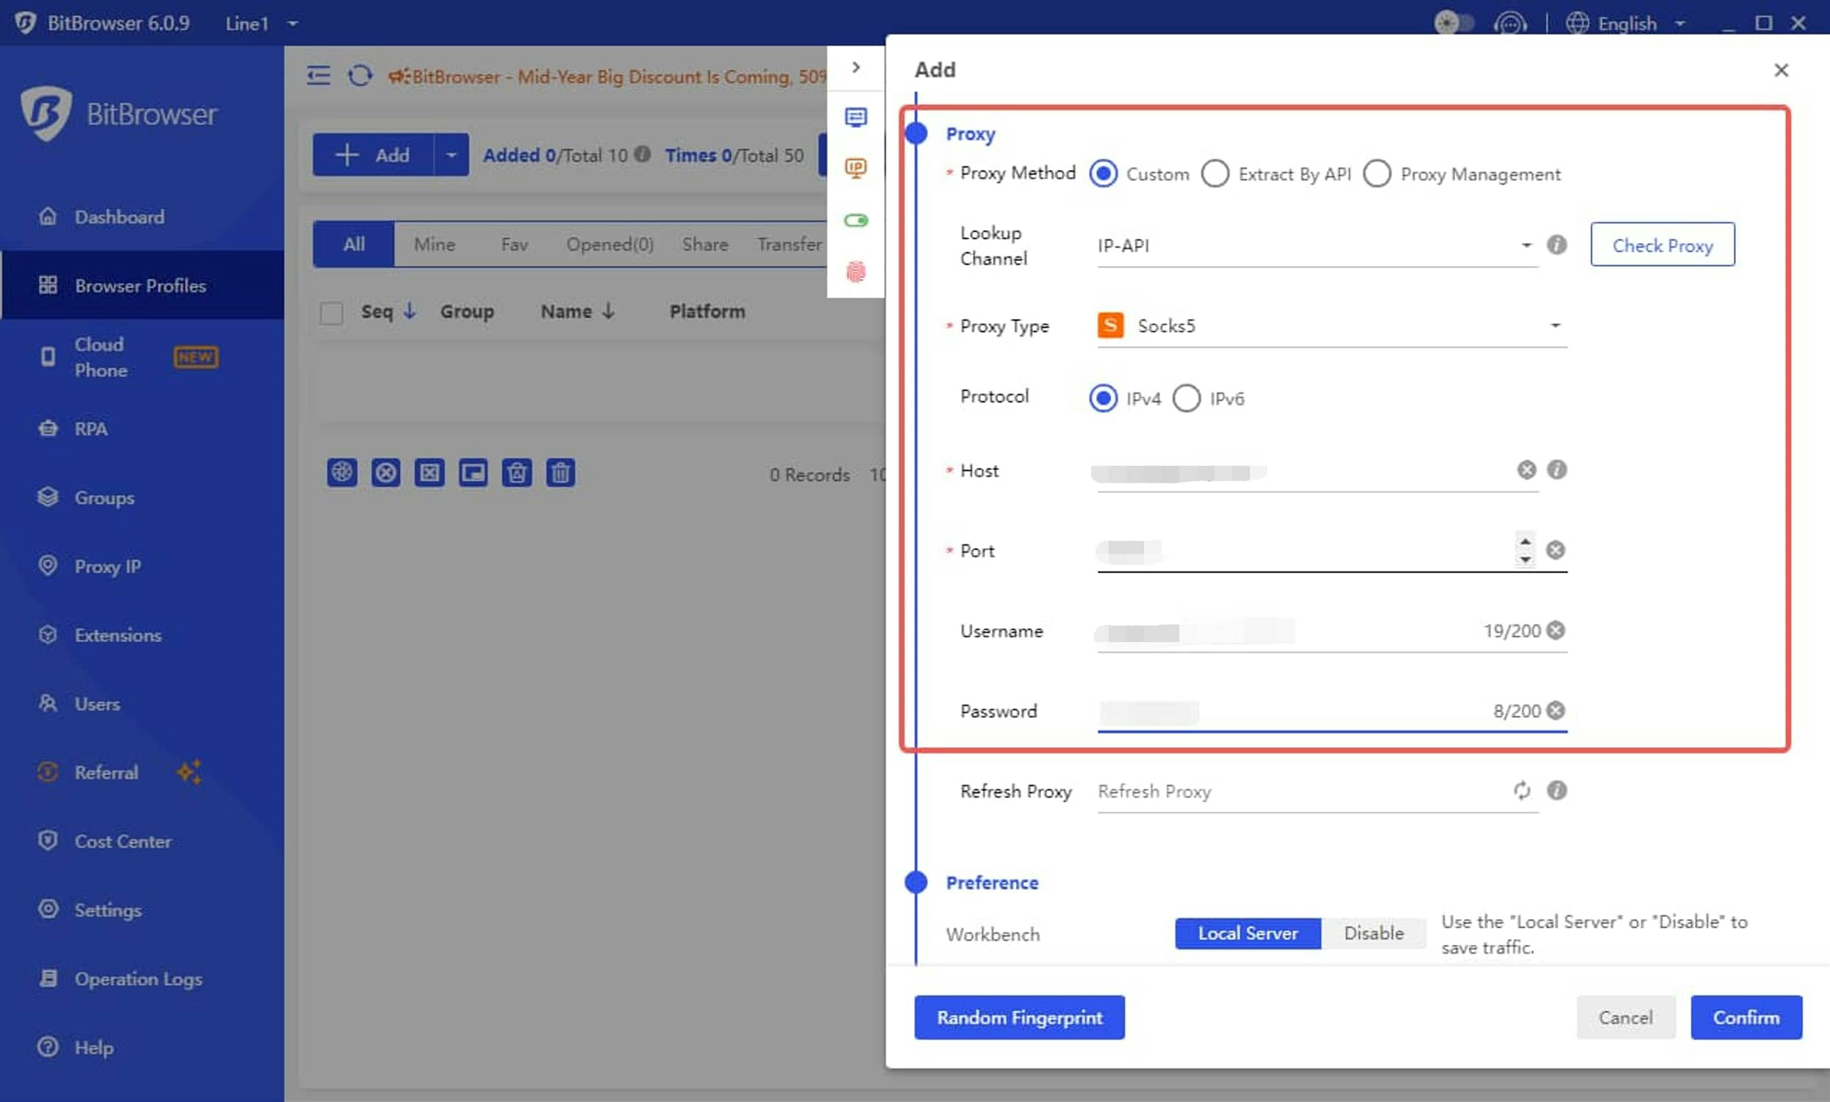The width and height of the screenshot is (1830, 1102).
Task: Toggle the dark mode theme switch
Action: pos(1454,23)
